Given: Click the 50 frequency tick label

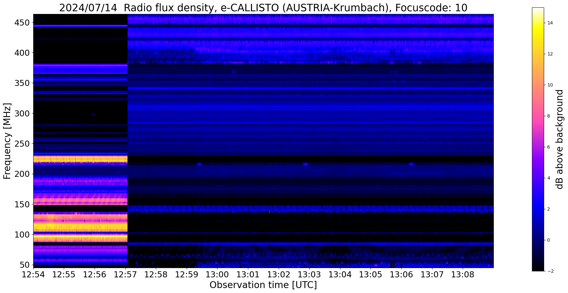Looking at the screenshot, I should pos(24,265).
